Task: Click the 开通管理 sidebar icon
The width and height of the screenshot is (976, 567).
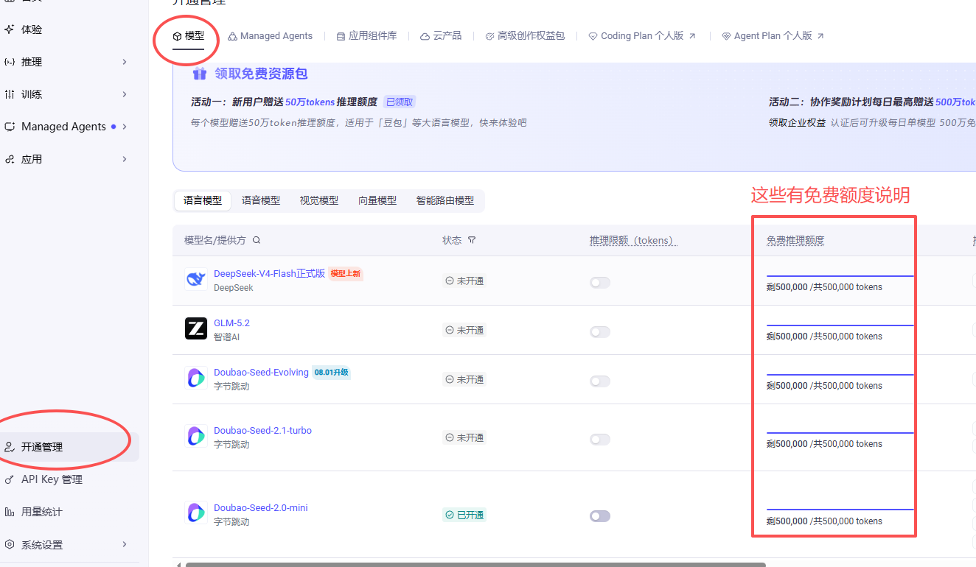Action: [x=10, y=447]
